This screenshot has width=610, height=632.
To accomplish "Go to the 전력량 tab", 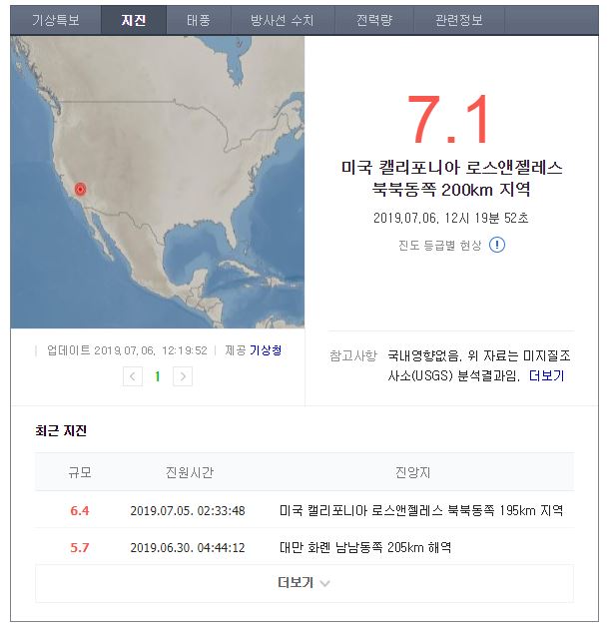I will coord(374,20).
